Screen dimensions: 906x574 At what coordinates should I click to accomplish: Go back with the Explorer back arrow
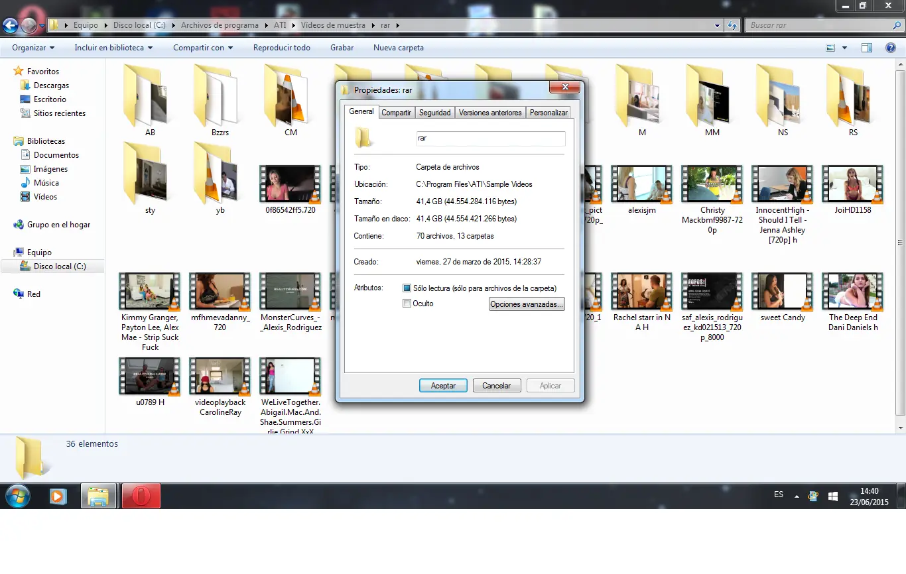[x=10, y=25]
